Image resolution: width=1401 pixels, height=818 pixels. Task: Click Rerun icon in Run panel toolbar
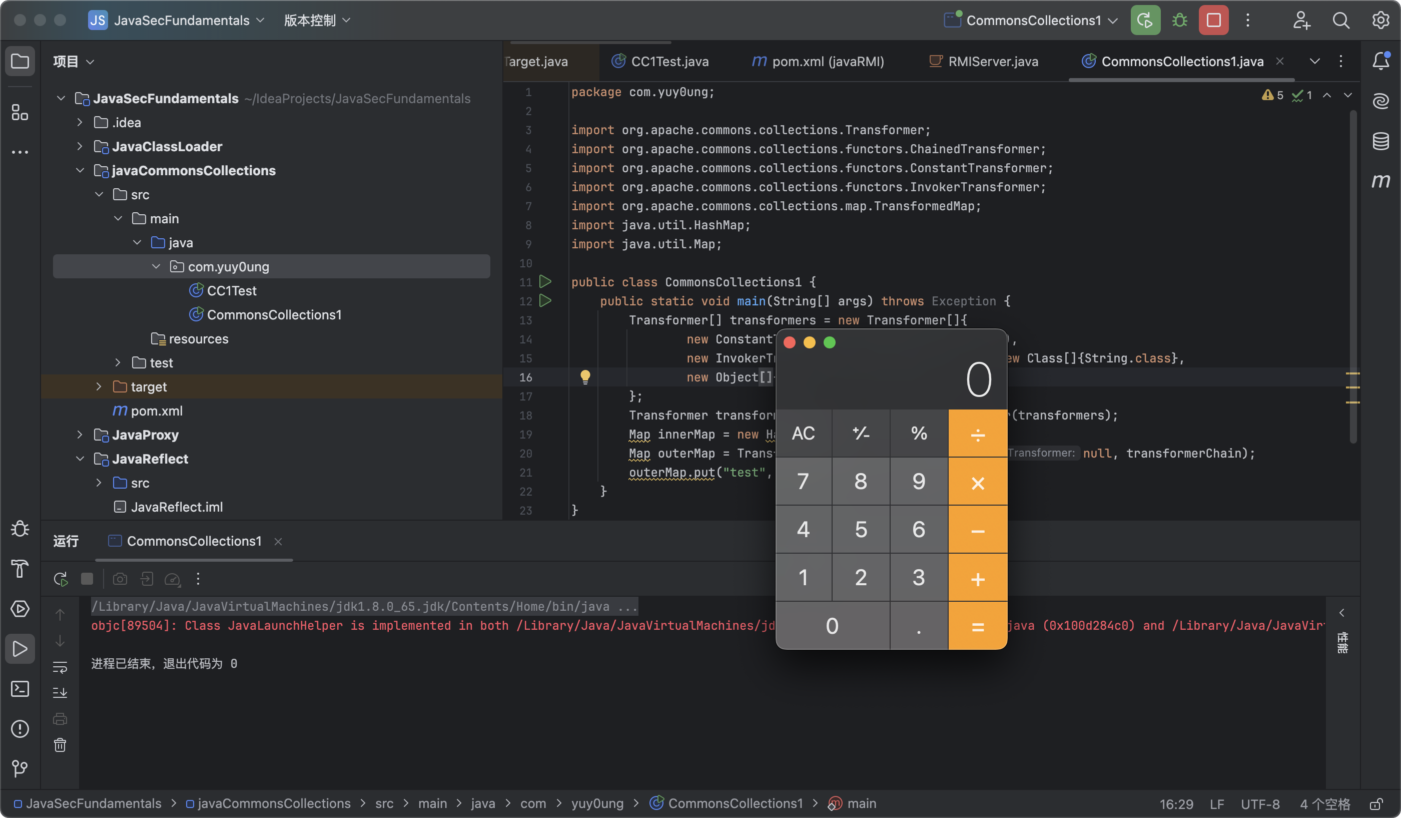pos(61,579)
